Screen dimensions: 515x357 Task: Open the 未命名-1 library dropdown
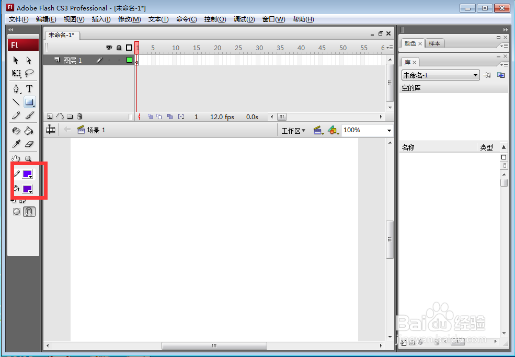(440, 75)
